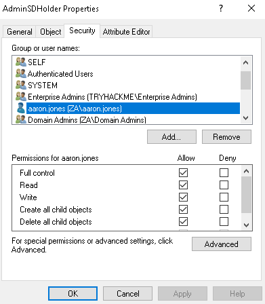Switch to the Attribute Editor tab
The width and height of the screenshot is (265, 304).
[126, 32]
